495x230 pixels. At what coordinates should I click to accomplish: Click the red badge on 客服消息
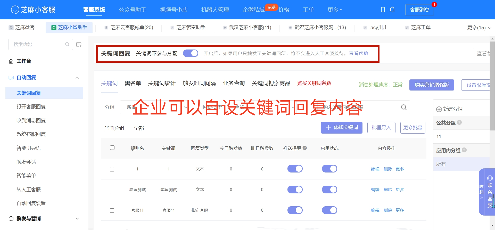[x=434, y=5]
